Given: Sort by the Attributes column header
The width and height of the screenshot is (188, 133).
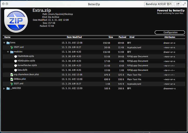Looking at the screenshot, I should tap(170, 37).
